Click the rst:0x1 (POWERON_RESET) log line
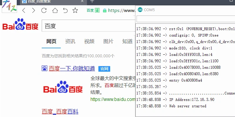235x117 pixels. pos(186,29)
